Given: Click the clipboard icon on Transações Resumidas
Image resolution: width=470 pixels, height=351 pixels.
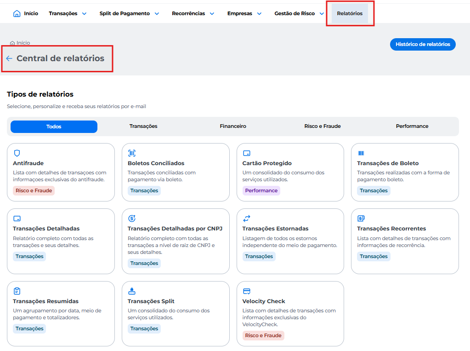Looking at the screenshot, I should pos(17,291).
